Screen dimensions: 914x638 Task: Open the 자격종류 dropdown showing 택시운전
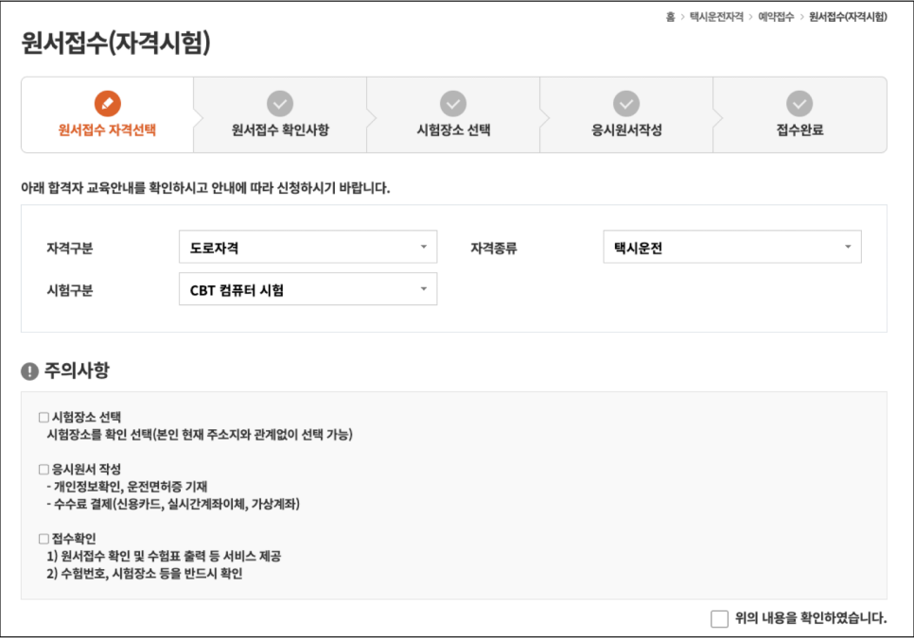click(x=732, y=247)
